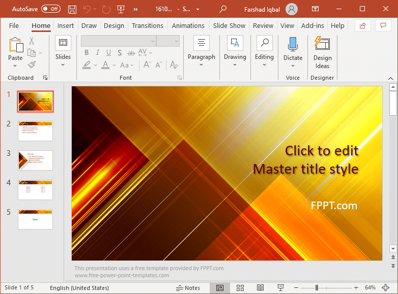This screenshot has height=294, width=398.
Task: Toggle Bold formatting
Action: [x=87, y=52]
